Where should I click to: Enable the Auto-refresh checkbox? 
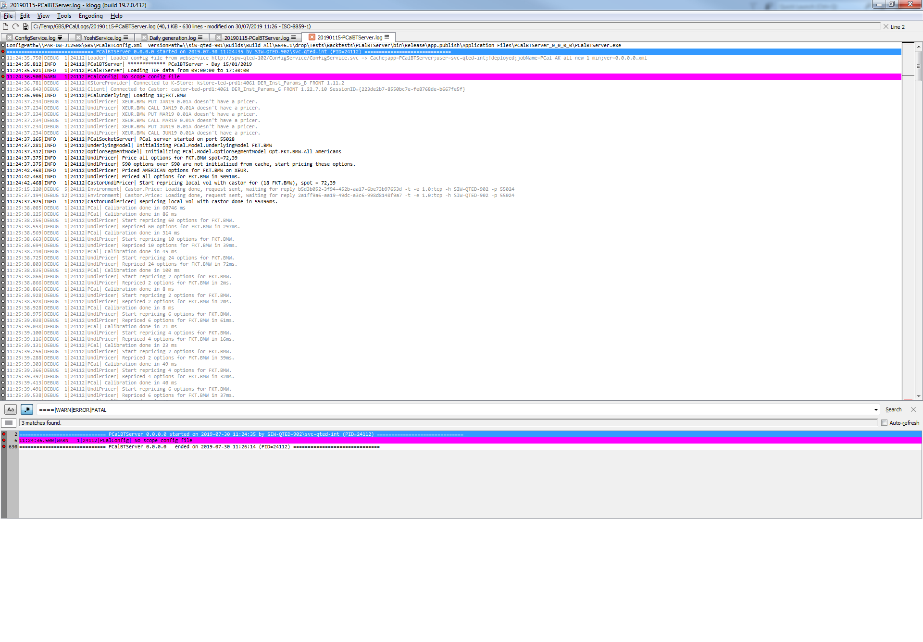pos(884,423)
